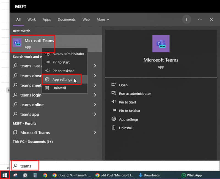The width and height of the screenshot is (220, 179).
Task: Open the pinned Chrome icon on taskbar
Action: tap(45, 175)
